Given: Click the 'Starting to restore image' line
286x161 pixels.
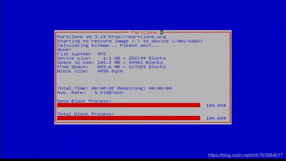Looking at the screenshot, I should 130,41.
